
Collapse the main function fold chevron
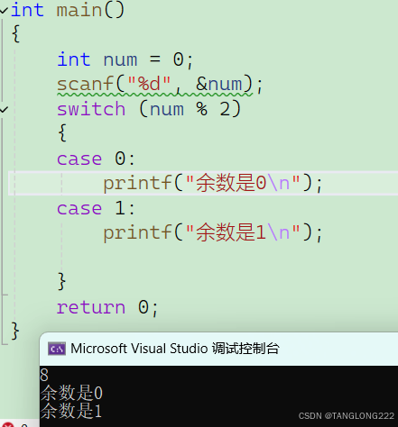coord(4,11)
